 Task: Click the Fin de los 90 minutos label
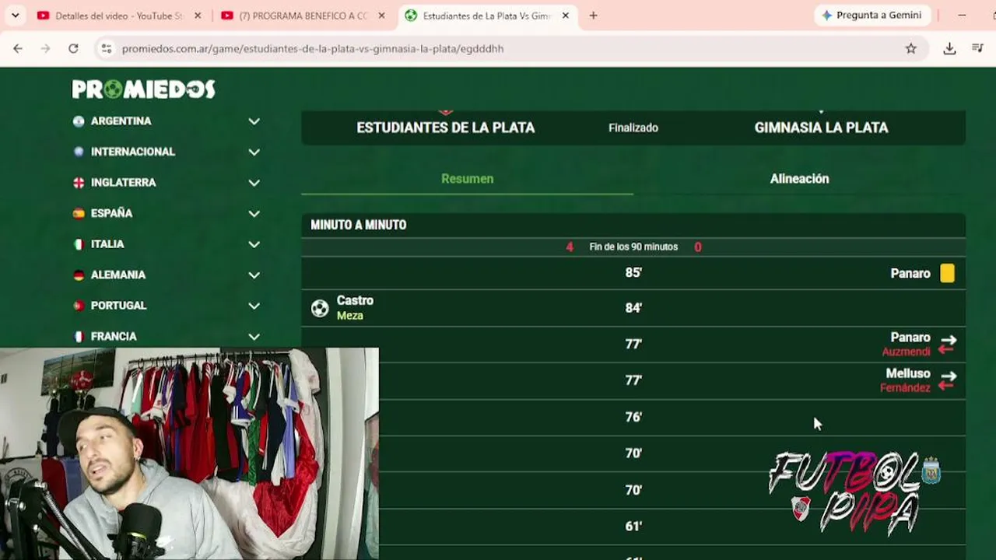633,247
